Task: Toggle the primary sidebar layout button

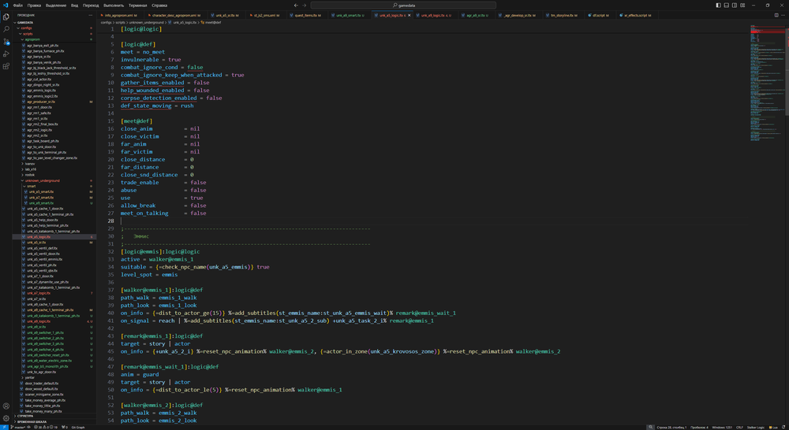Action: 718,5
